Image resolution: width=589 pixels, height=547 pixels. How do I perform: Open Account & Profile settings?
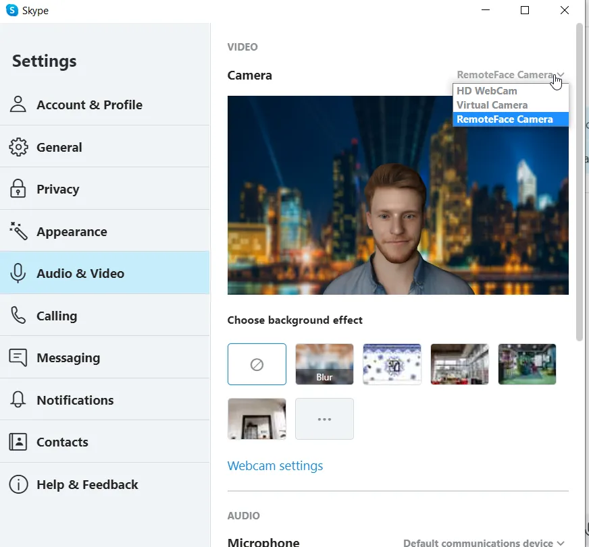(105, 105)
